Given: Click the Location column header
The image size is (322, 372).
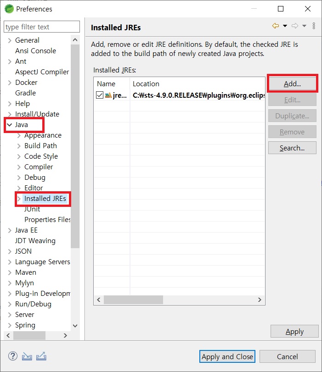Looking at the screenshot, I should 197,84.
